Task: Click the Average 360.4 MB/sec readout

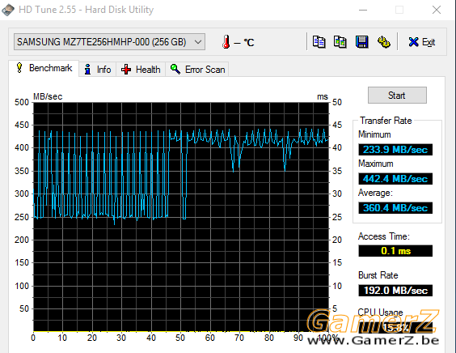Action: 395,208
